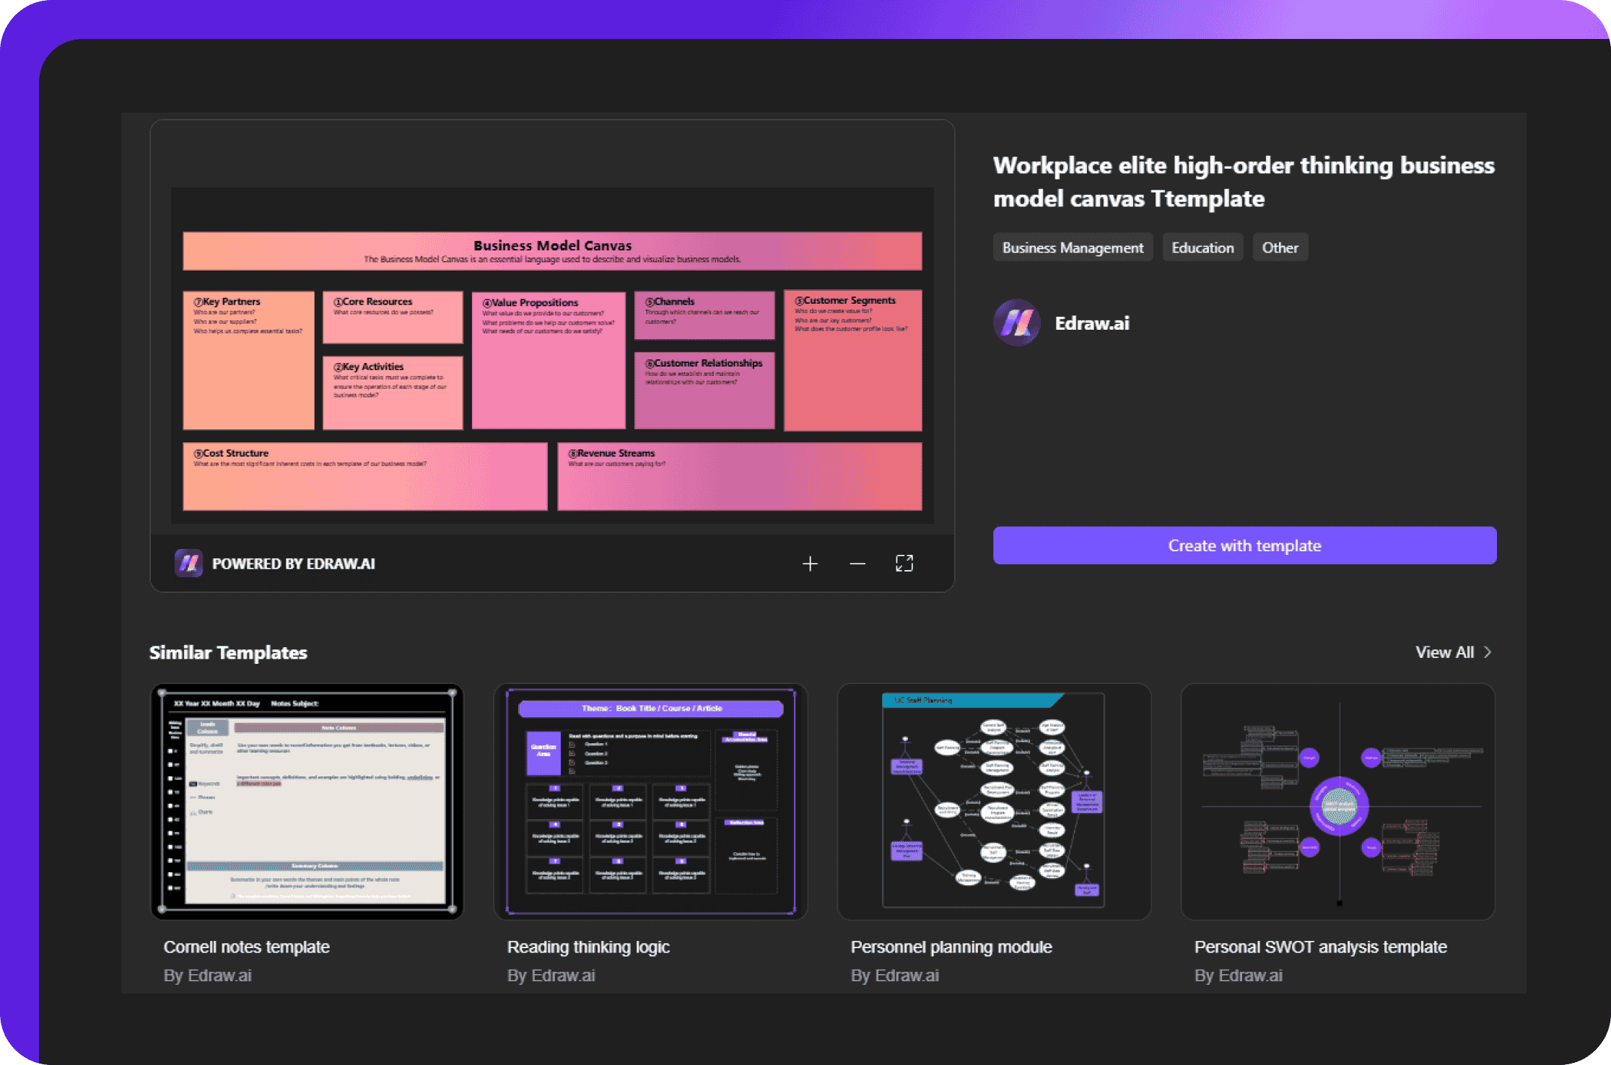The height and width of the screenshot is (1065, 1611).
Task: Click the Other category tag
Action: coord(1282,247)
